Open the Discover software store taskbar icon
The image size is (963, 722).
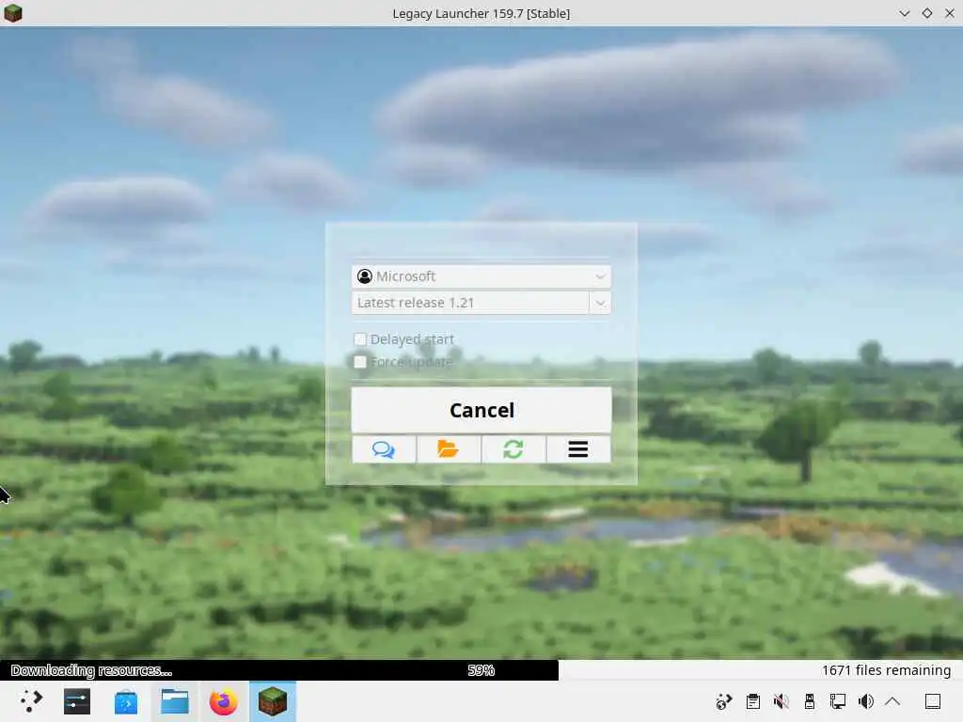coord(126,701)
